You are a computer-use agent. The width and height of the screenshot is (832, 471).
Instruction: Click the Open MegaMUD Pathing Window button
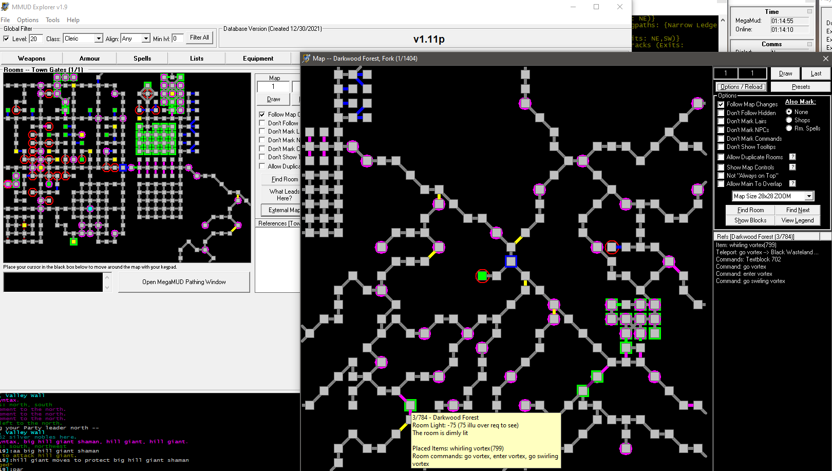point(184,282)
